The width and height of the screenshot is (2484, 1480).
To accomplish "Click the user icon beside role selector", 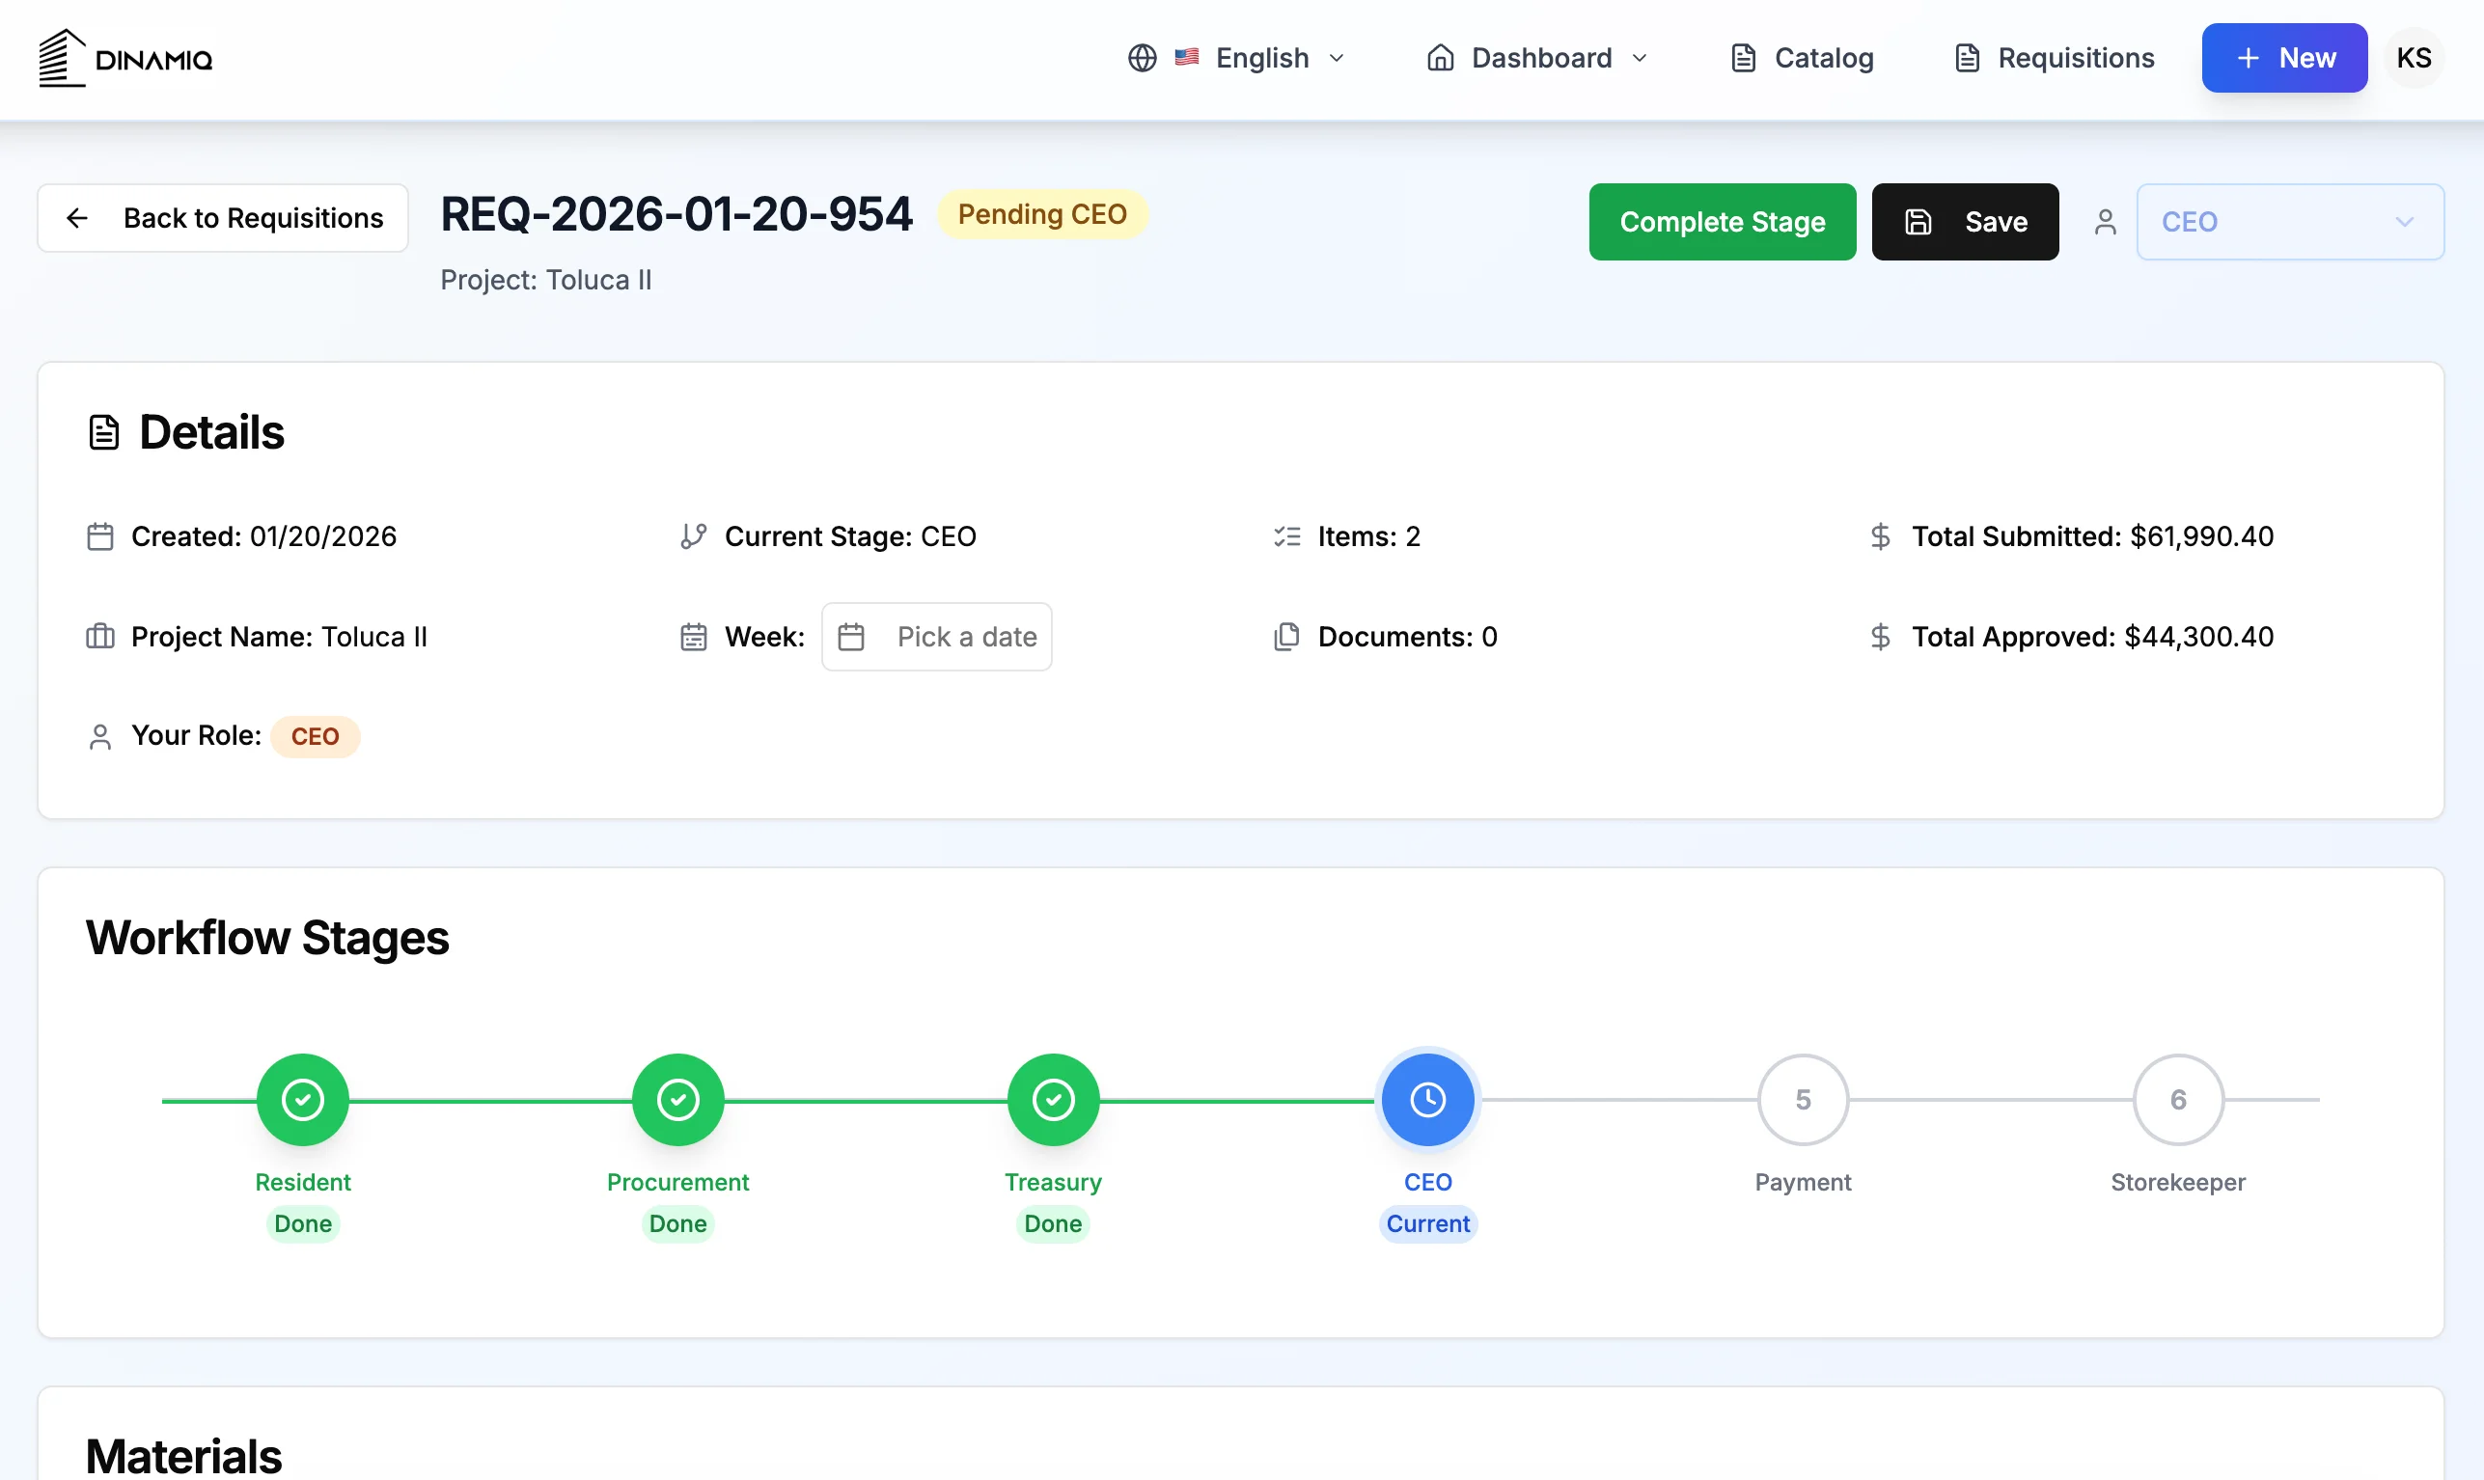I will tap(2105, 221).
